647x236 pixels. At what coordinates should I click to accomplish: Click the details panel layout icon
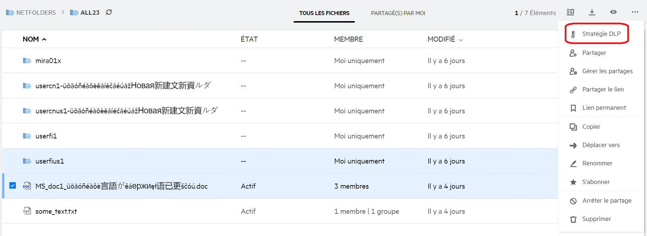(x=570, y=12)
